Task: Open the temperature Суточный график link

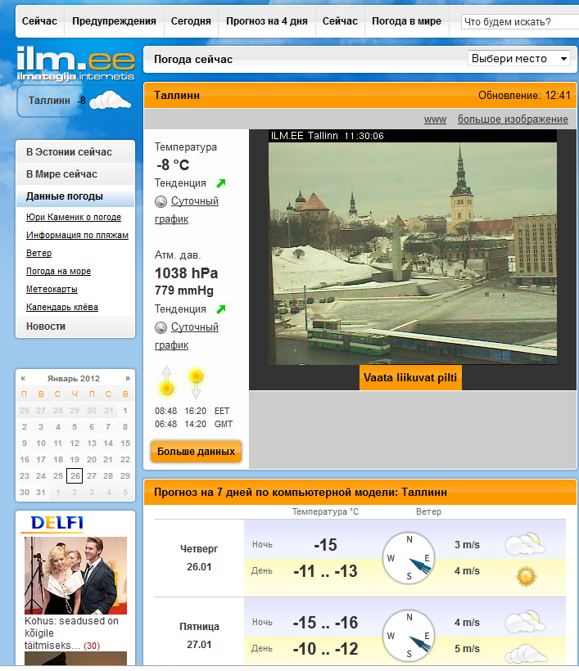Action: click(x=187, y=209)
